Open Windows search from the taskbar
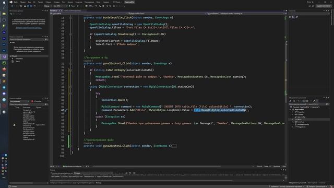Viewport: 334px width, 188px height. click(x=4, y=8)
